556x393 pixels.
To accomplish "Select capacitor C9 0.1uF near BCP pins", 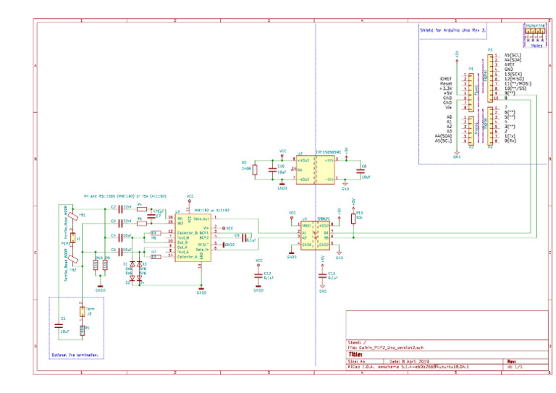I will pos(244,238).
